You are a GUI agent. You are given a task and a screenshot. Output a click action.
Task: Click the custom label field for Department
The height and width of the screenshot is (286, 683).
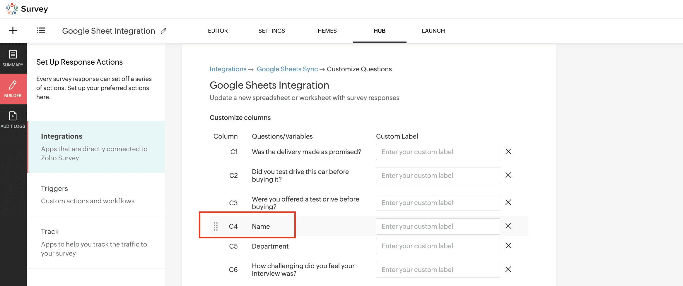pyautogui.click(x=438, y=246)
